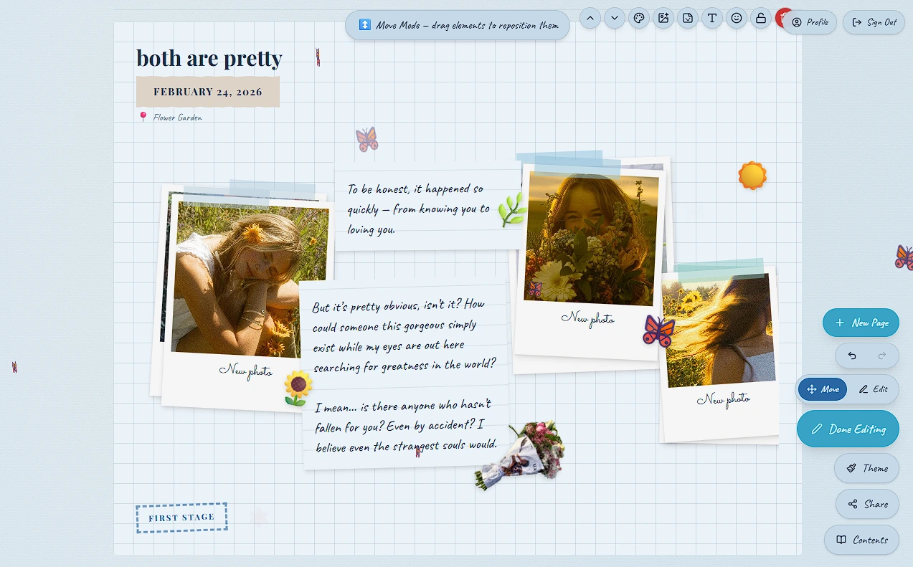Switch to Edit mode

pyautogui.click(x=873, y=389)
